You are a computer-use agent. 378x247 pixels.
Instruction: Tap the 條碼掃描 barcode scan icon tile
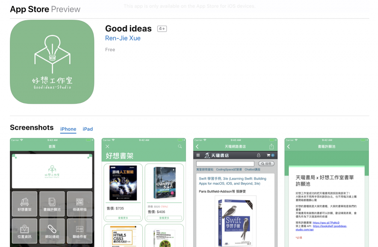point(80,204)
